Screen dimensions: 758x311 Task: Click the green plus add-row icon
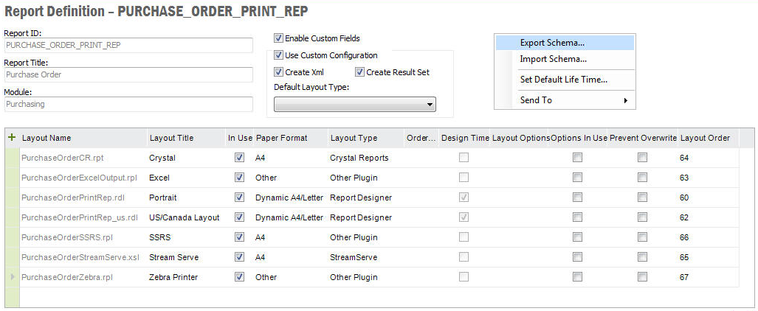(x=11, y=137)
